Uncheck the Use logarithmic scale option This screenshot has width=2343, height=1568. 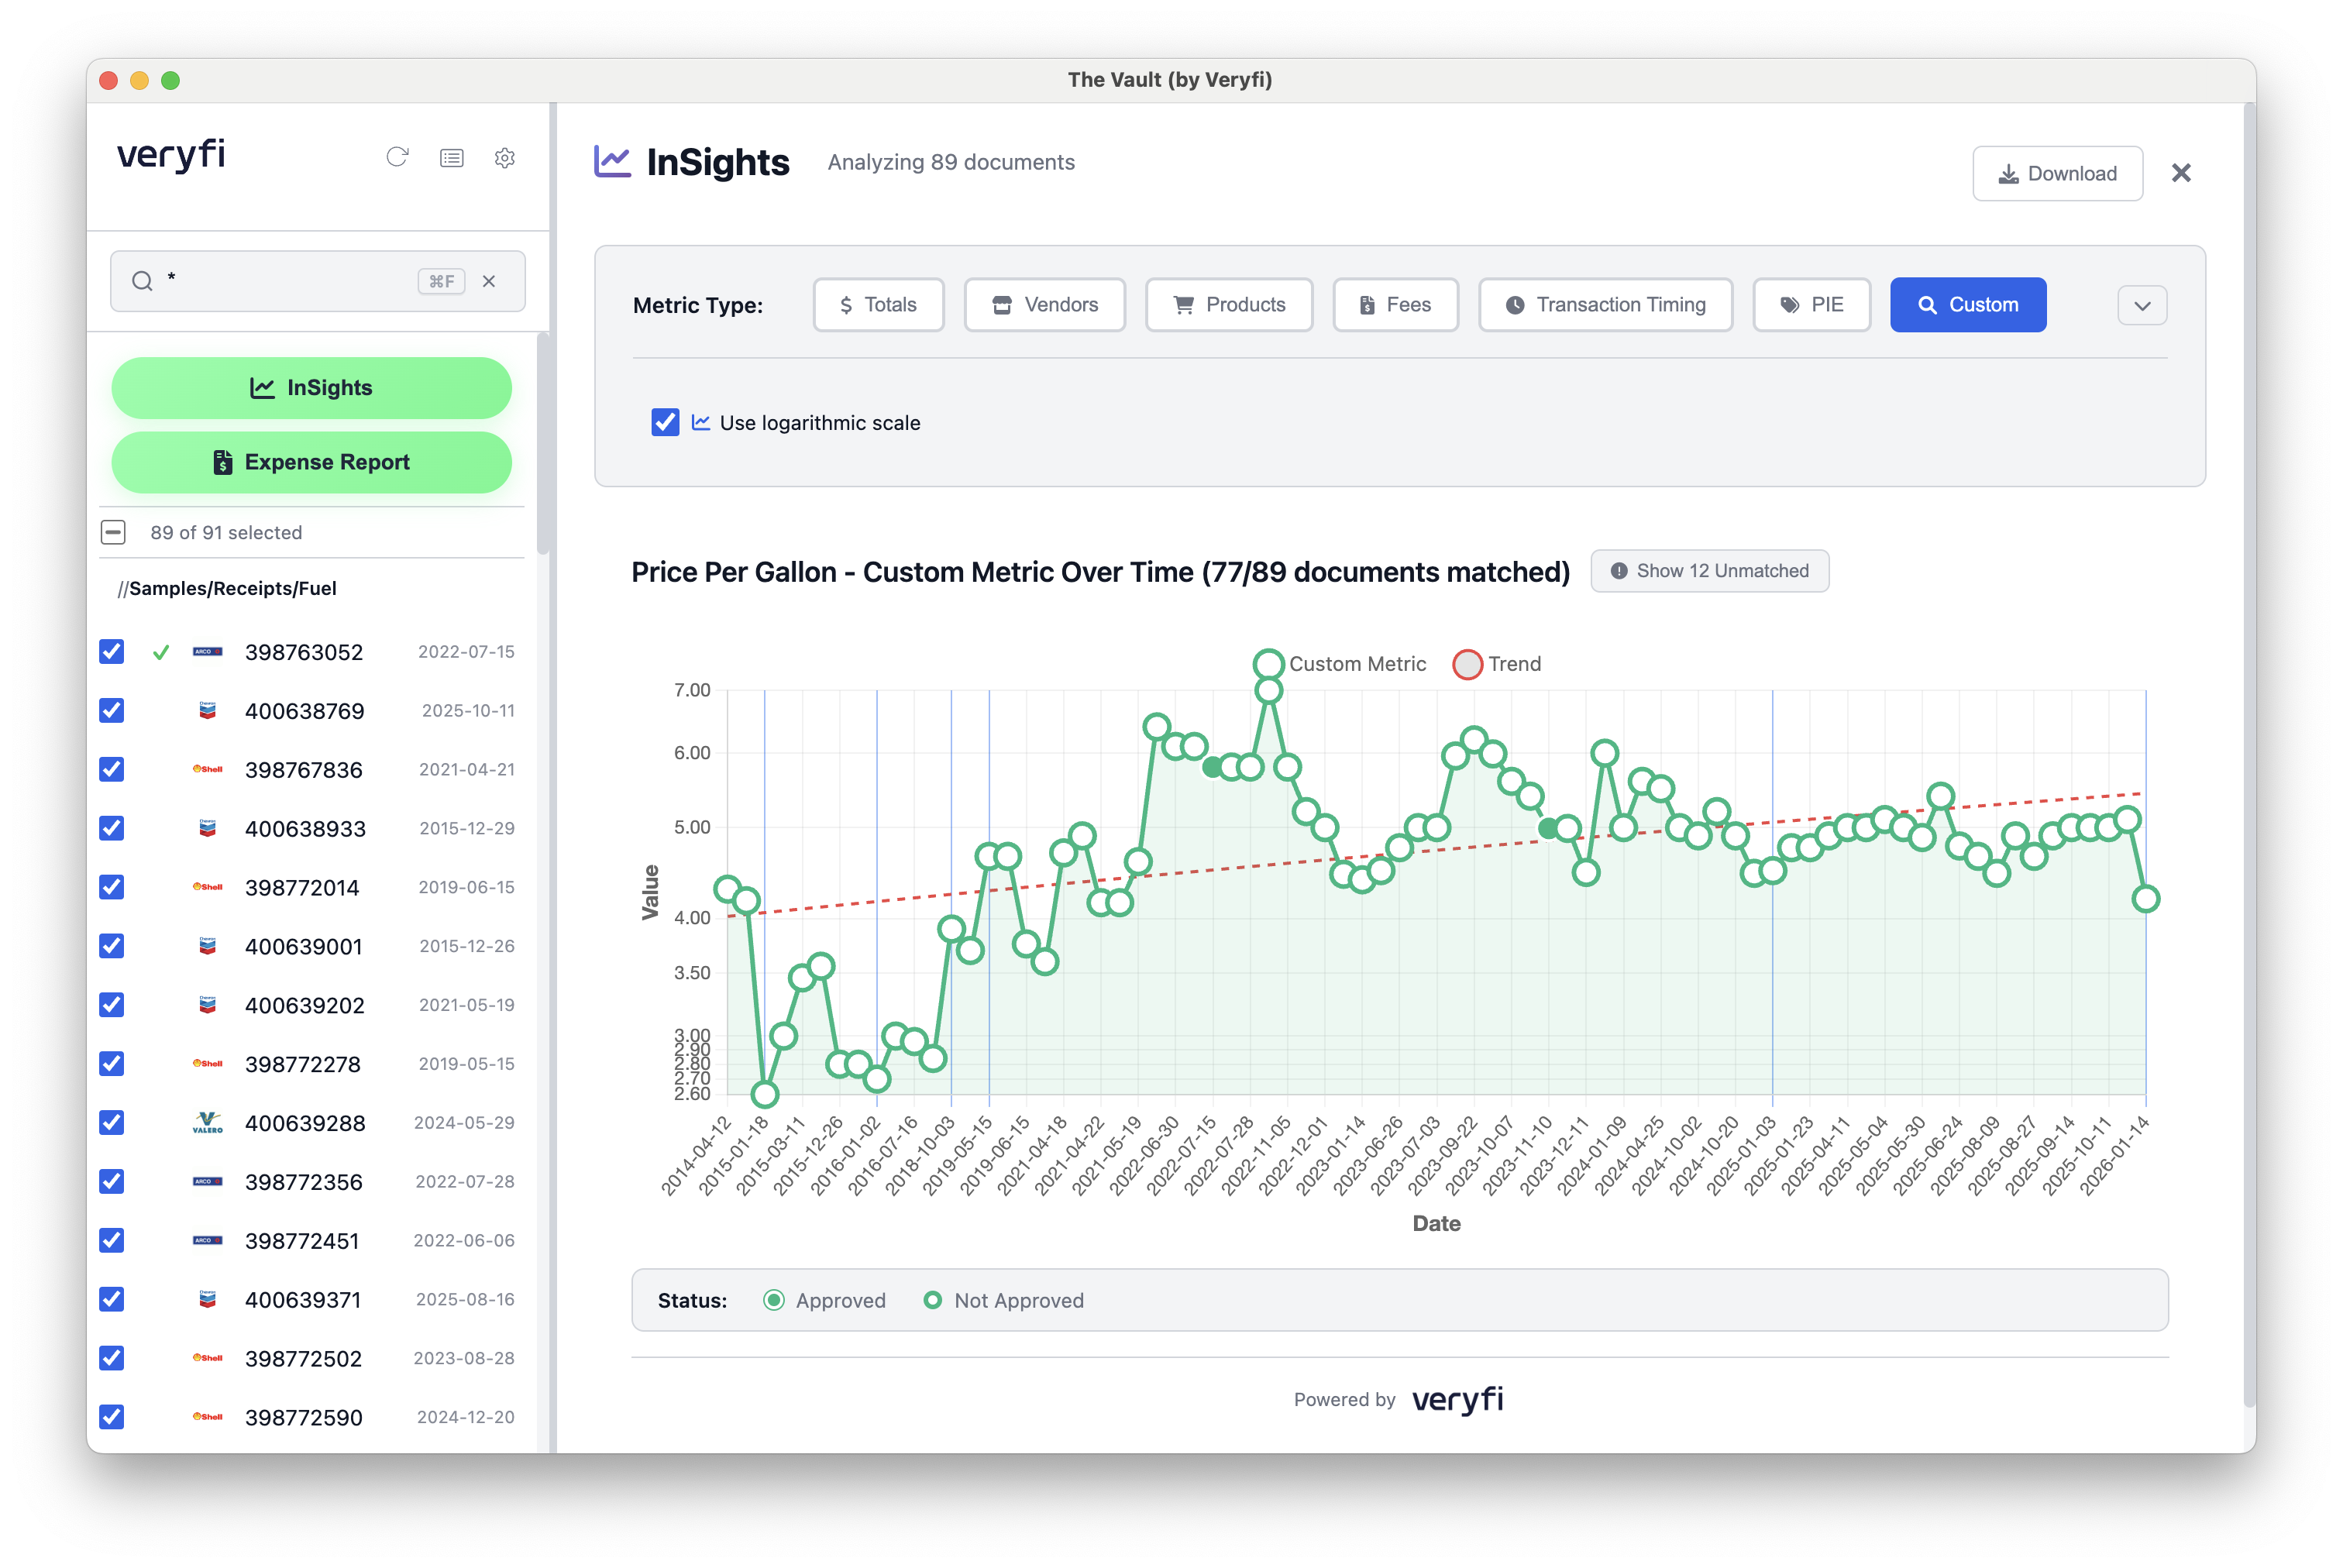(x=665, y=422)
